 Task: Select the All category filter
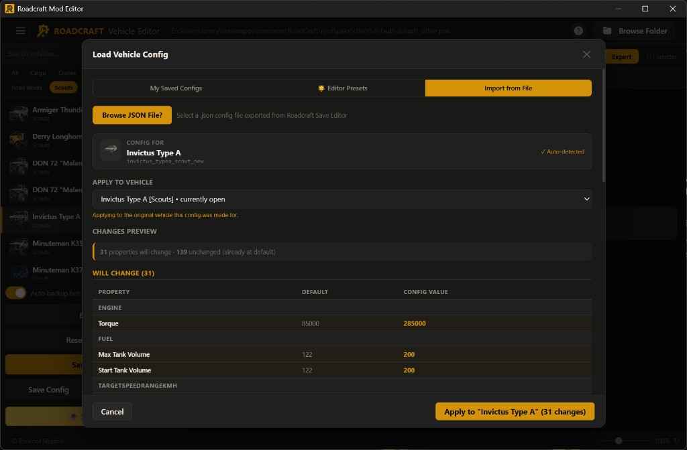point(15,73)
